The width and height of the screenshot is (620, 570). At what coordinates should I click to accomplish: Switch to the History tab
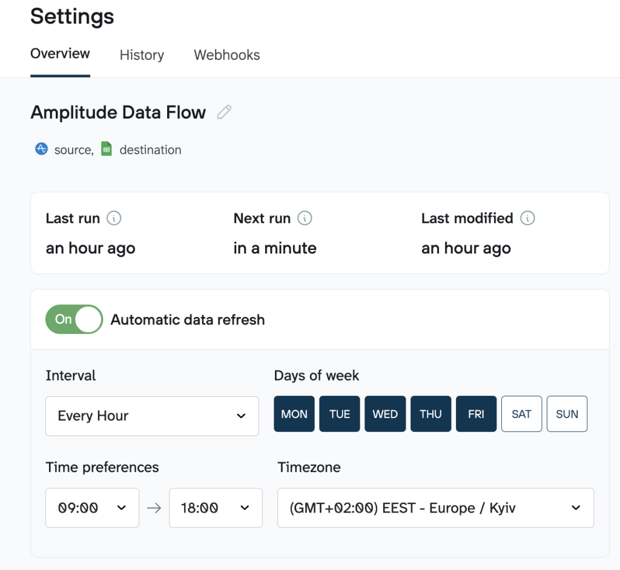coord(142,55)
